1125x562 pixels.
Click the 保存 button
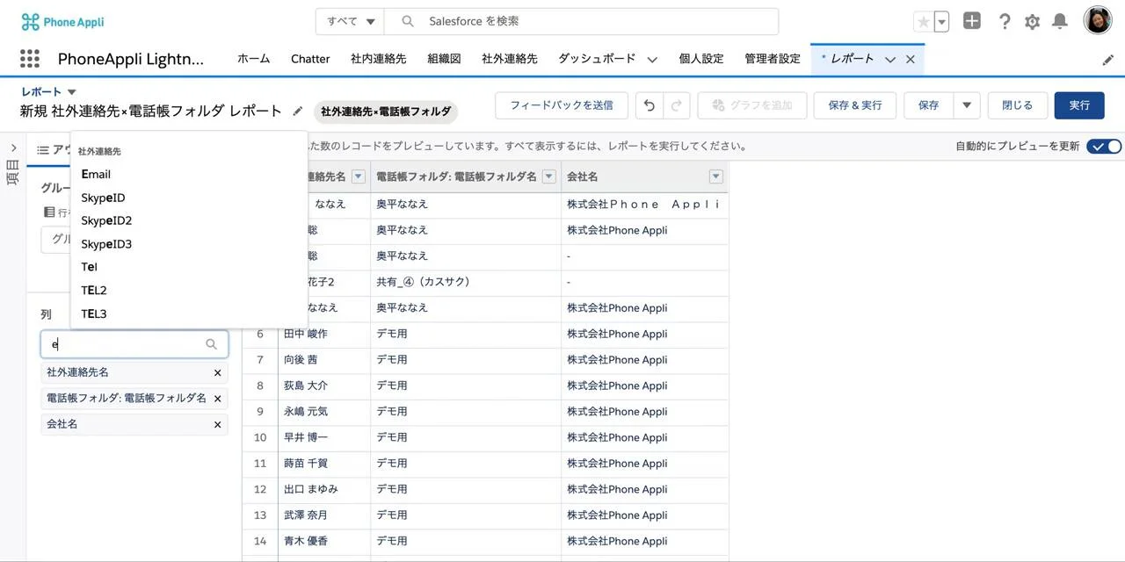click(929, 105)
